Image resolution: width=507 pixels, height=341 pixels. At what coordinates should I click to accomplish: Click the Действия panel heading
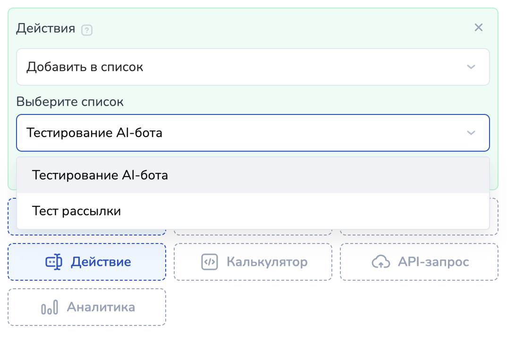[46, 28]
